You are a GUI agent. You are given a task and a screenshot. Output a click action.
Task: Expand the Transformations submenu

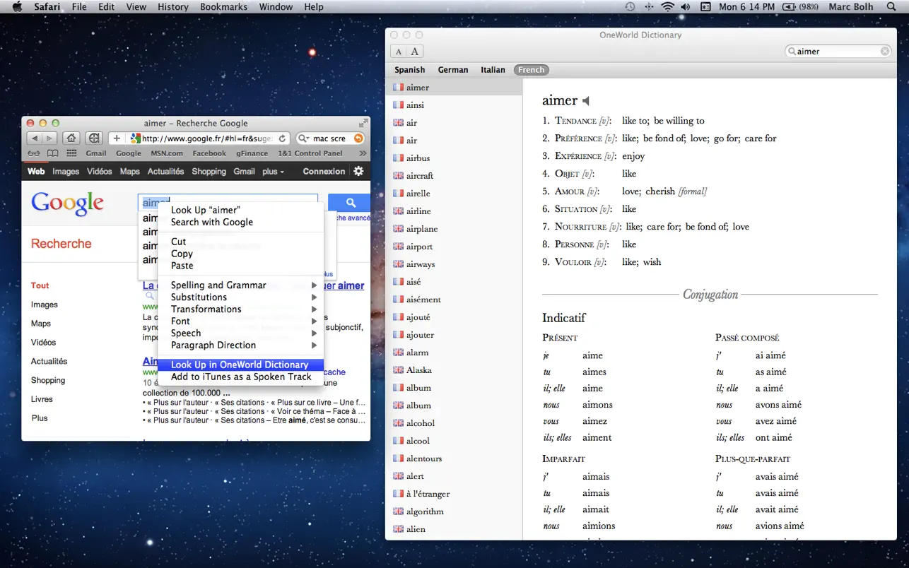pos(206,309)
